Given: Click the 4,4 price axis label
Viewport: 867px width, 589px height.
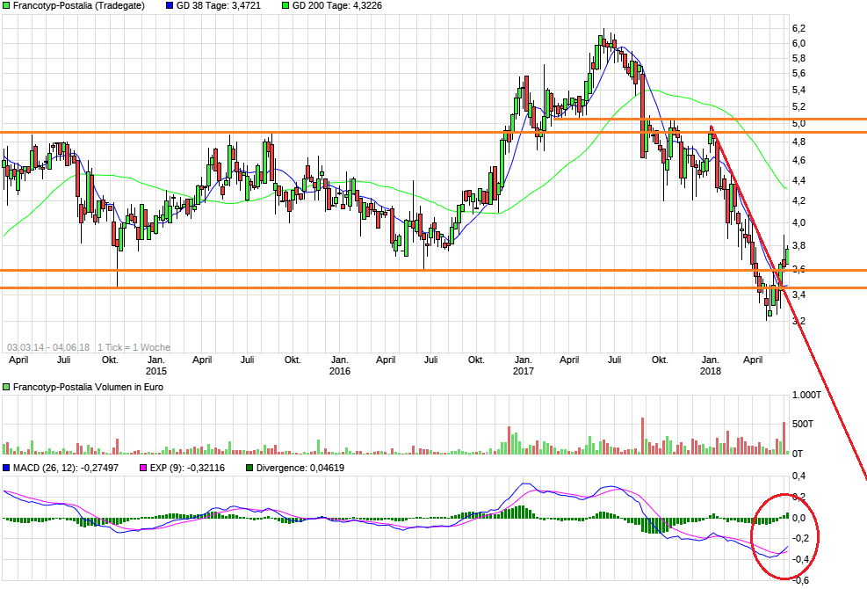Looking at the screenshot, I should (798, 180).
